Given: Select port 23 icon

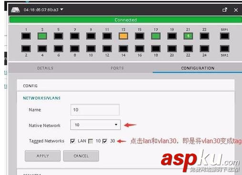Looking at the screenshot, I should point(204,36).
